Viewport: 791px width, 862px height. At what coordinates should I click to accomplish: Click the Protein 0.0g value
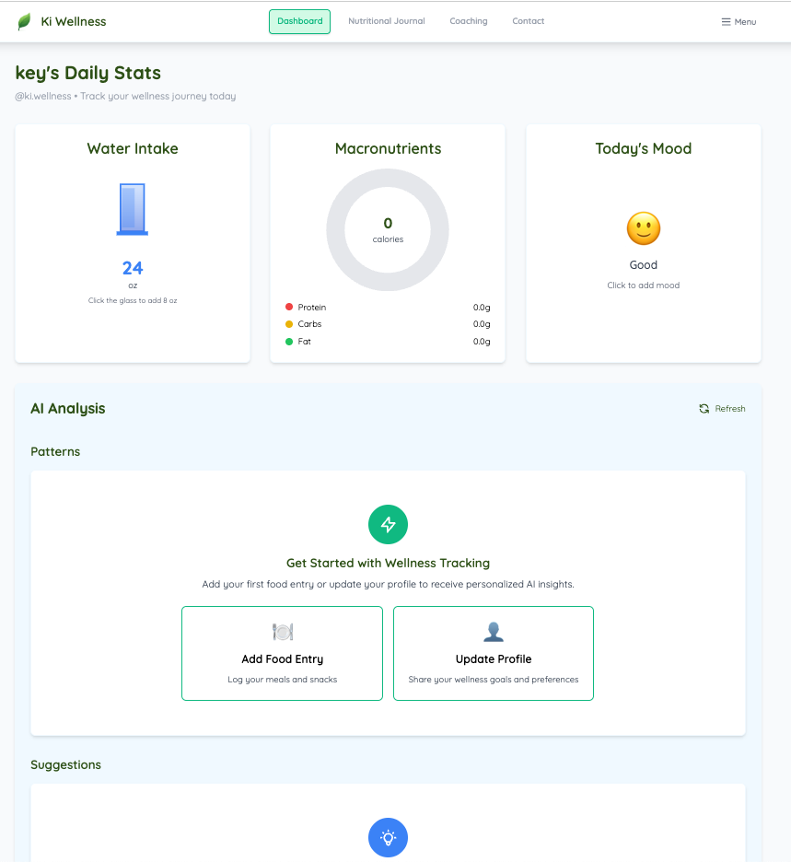pyautogui.click(x=482, y=308)
